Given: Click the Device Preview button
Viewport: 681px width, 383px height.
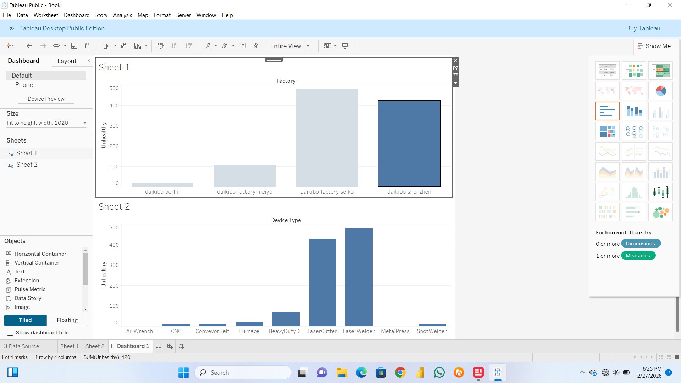Looking at the screenshot, I should [x=46, y=99].
